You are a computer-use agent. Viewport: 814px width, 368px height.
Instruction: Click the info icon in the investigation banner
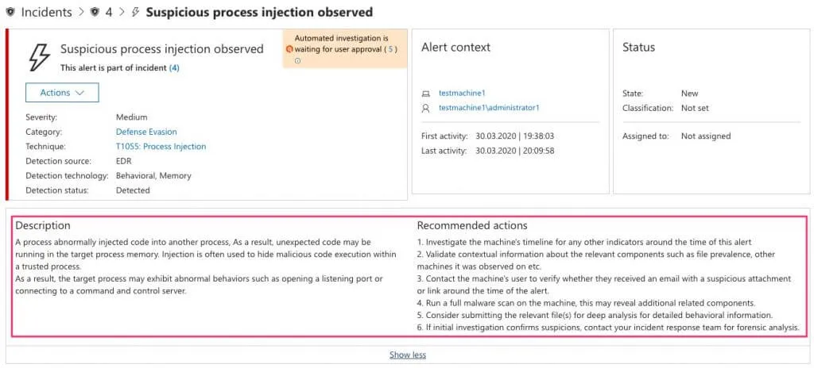click(x=297, y=60)
